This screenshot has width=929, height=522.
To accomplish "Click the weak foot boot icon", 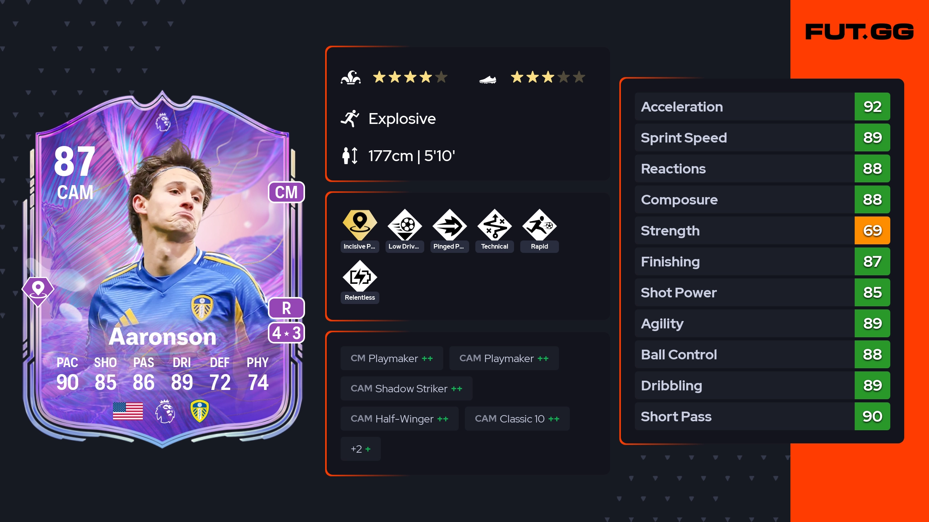I will point(488,79).
